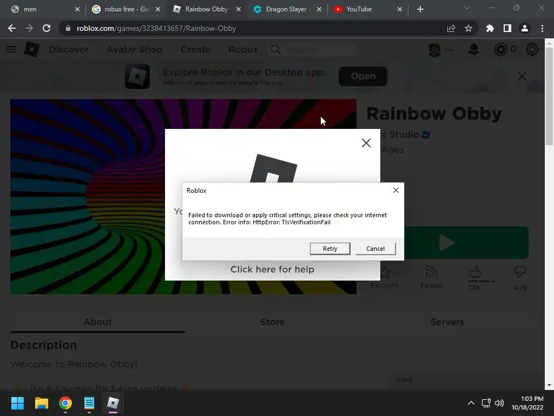This screenshot has height=416, width=554.
Task: Close the white Roblox launcher popup behind the error
Action: [366, 143]
